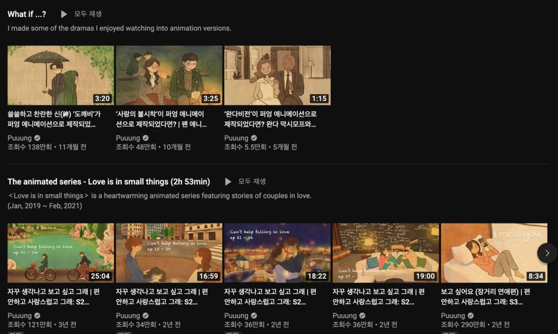Open the 25:04 bicycle thumbnail, ep 01-14

(x=61, y=253)
